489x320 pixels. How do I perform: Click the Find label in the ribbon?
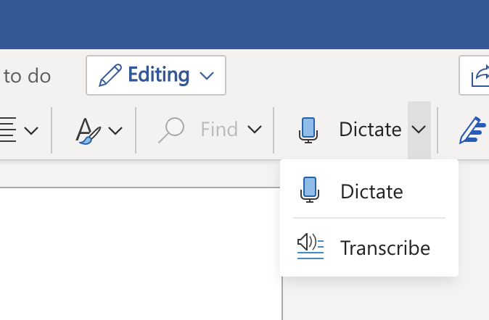point(219,129)
